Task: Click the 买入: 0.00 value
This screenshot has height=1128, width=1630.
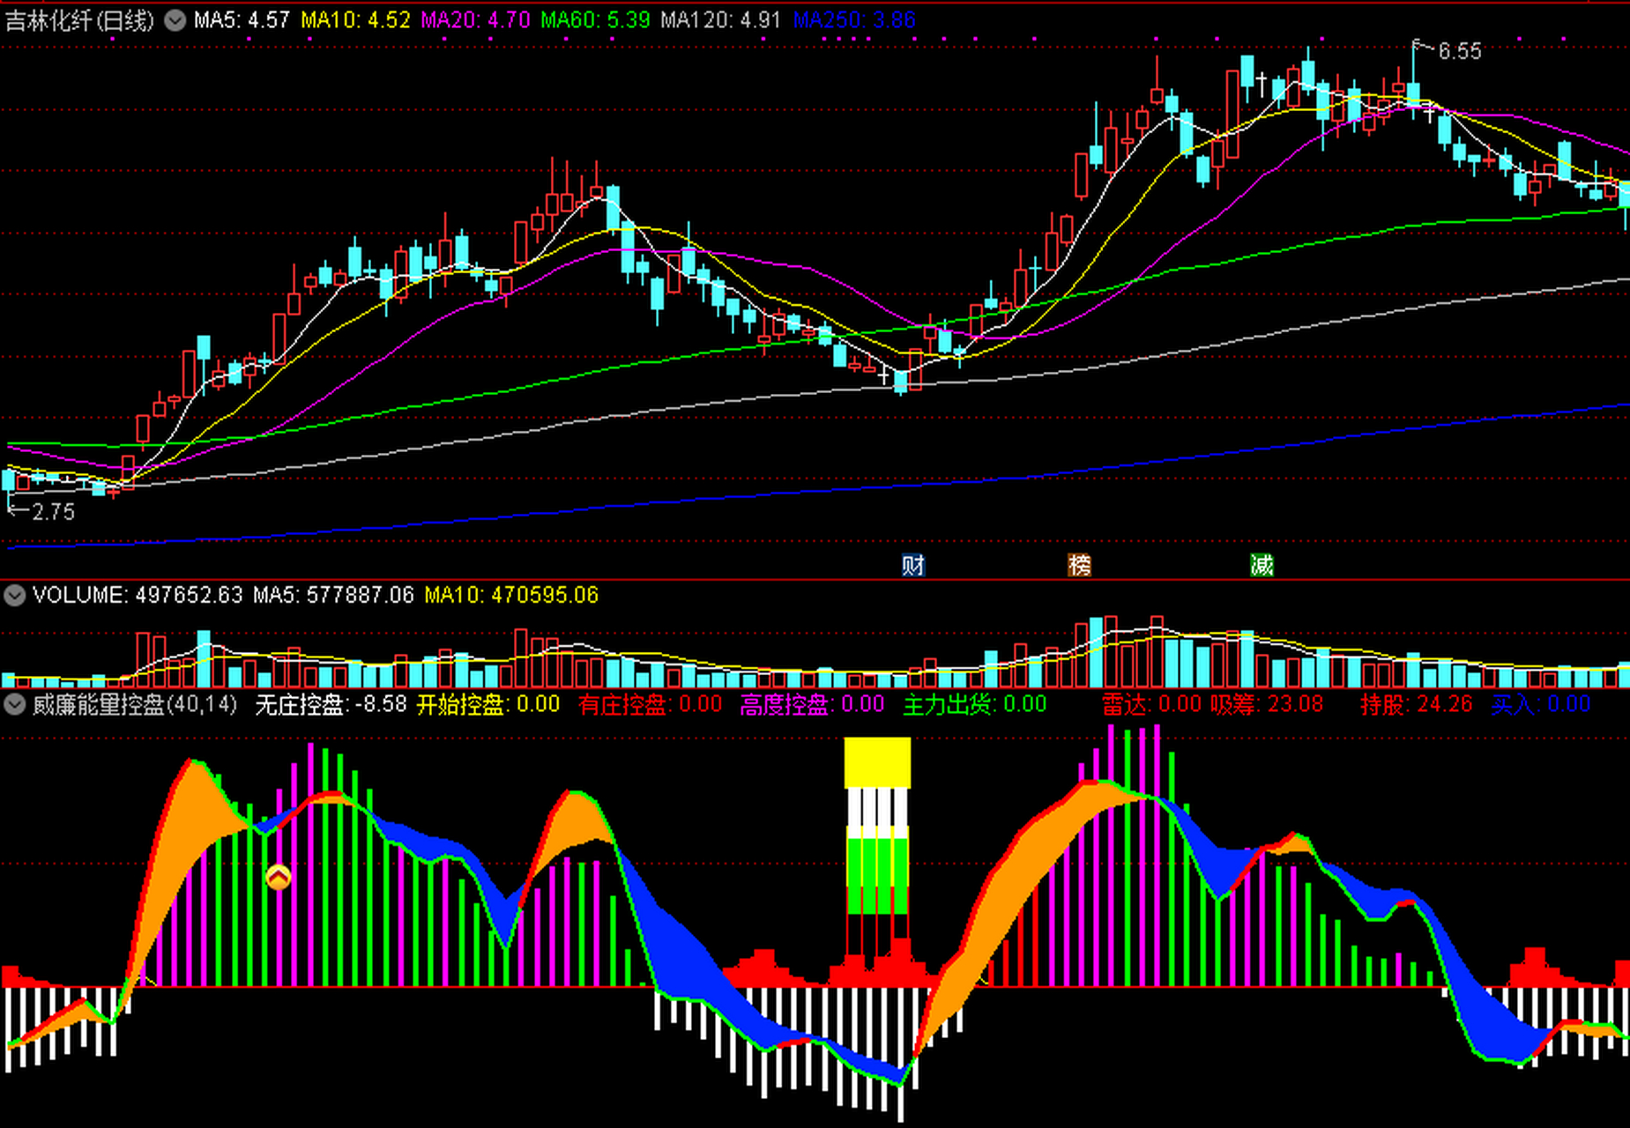Action: [x=1541, y=704]
